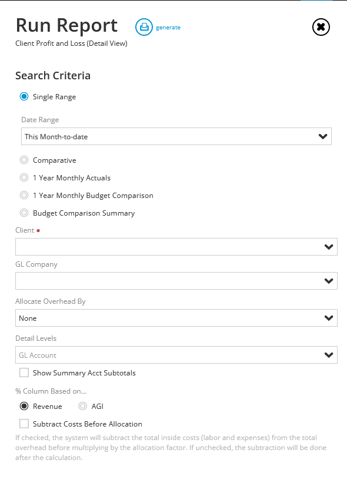347x480 pixels.
Task: Select Budget Comparison Summary radio button
Action: pos(24,213)
